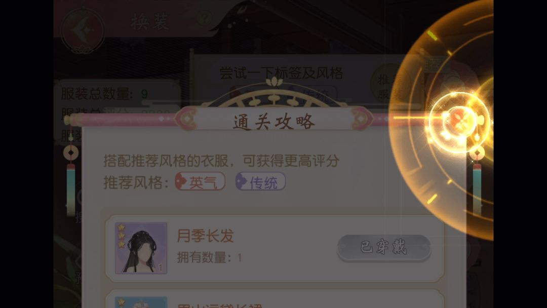The width and height of the screenshot is (547, 308).
Task: Click the gold stars on 月季长发 thumbnail
Action: coord(122,236)
